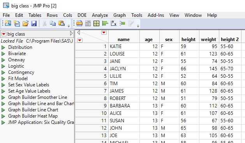
Task: Click the Save floppy disk icon
Action: pos(34,23)
